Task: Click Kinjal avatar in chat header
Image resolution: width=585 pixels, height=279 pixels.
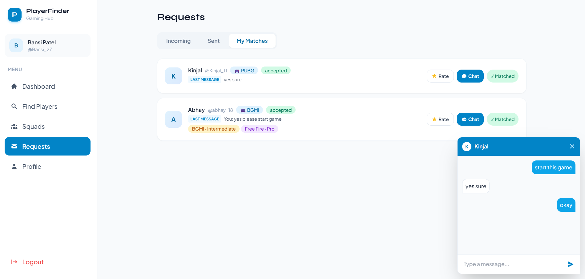Action: [467, 147]
